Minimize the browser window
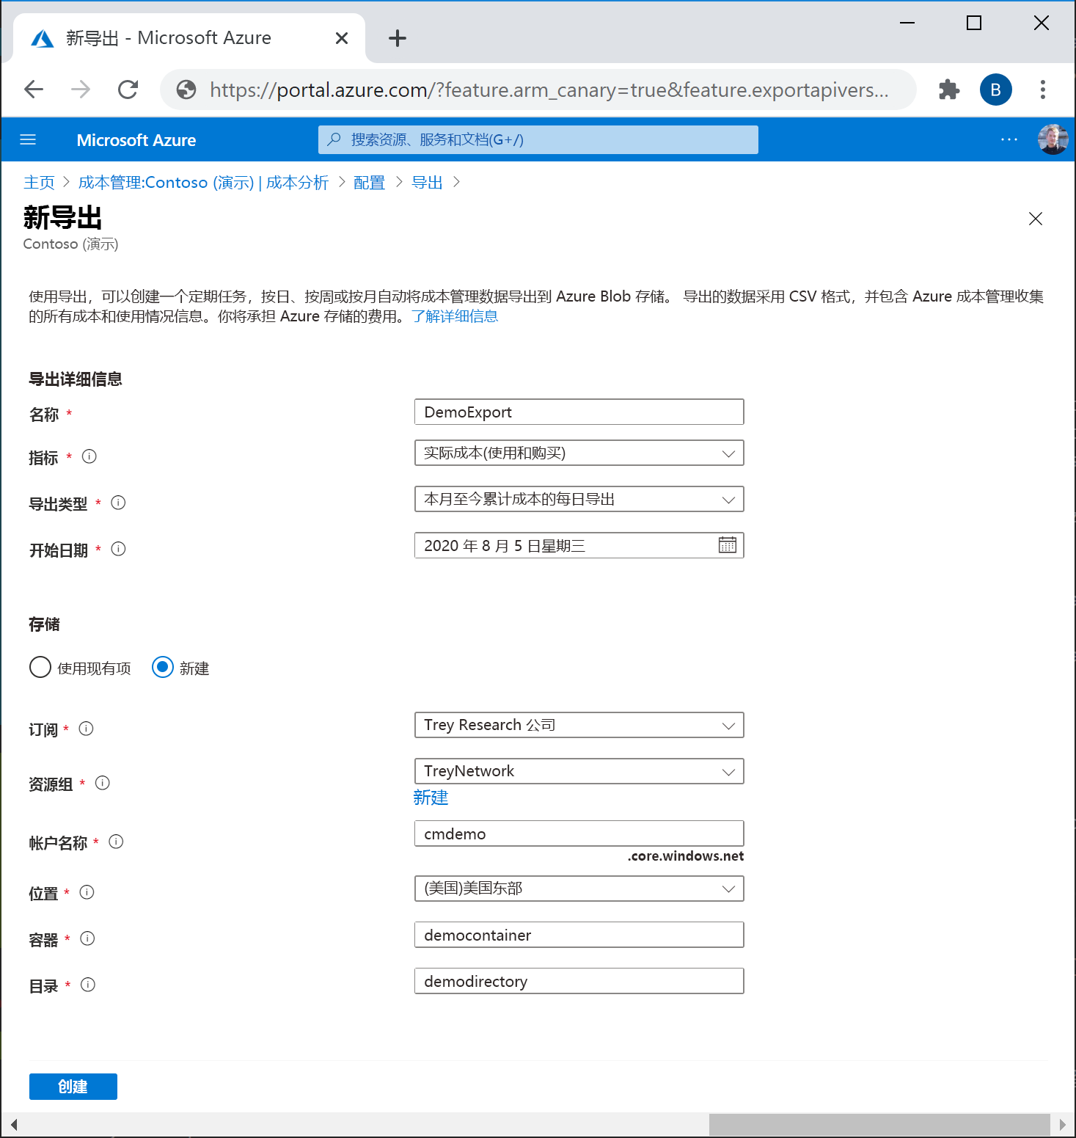The image size is (1076, 1138). pyautogui.click(x=907, y=23)
